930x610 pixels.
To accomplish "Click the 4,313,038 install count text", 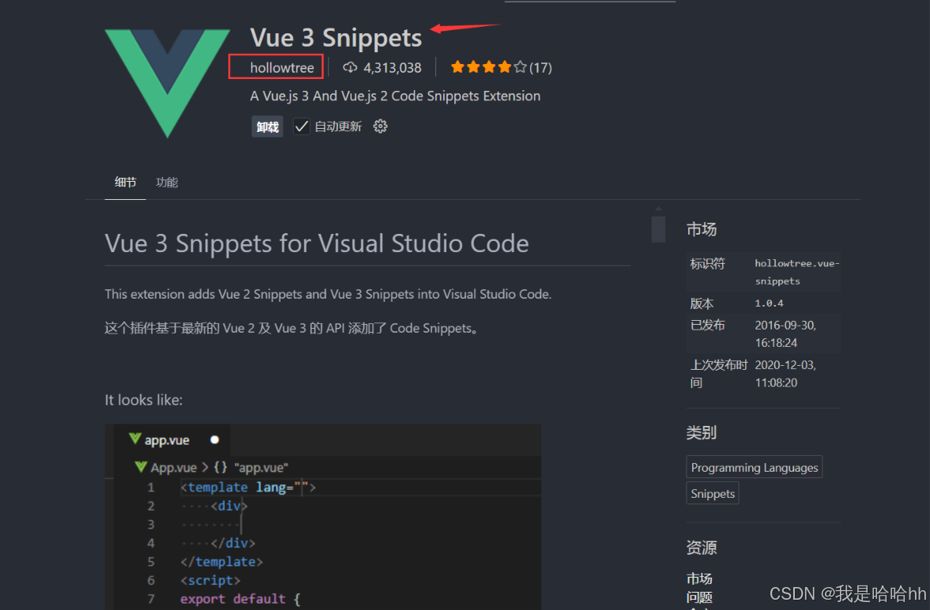I will coord(392,68).
